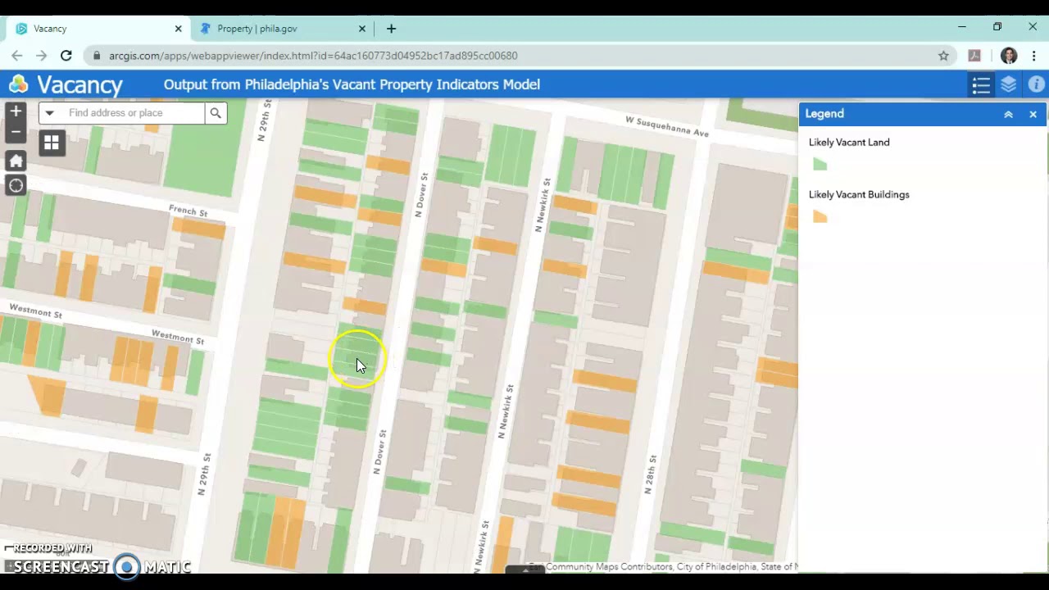Bookmark this page with star icon
Screen dimensions: 1049x590
(x=943, y=56)
